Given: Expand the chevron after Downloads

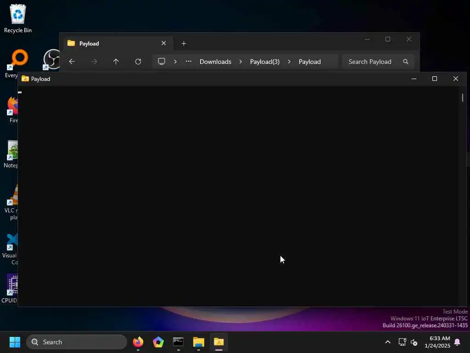Looking at the screenshot, I should pos(241,62).
